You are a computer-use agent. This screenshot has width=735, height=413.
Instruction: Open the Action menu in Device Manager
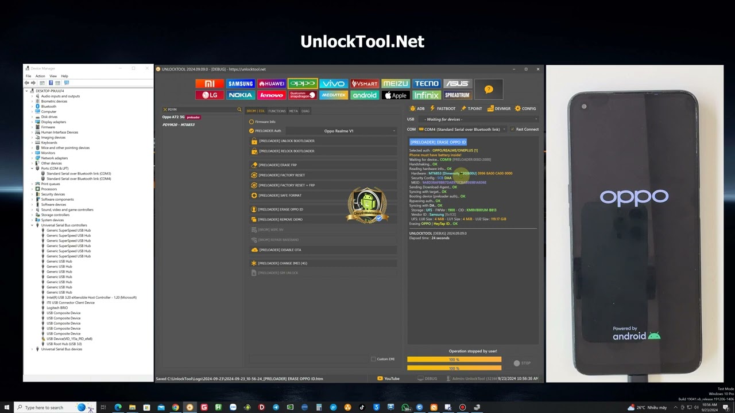(x=40, y=76)
